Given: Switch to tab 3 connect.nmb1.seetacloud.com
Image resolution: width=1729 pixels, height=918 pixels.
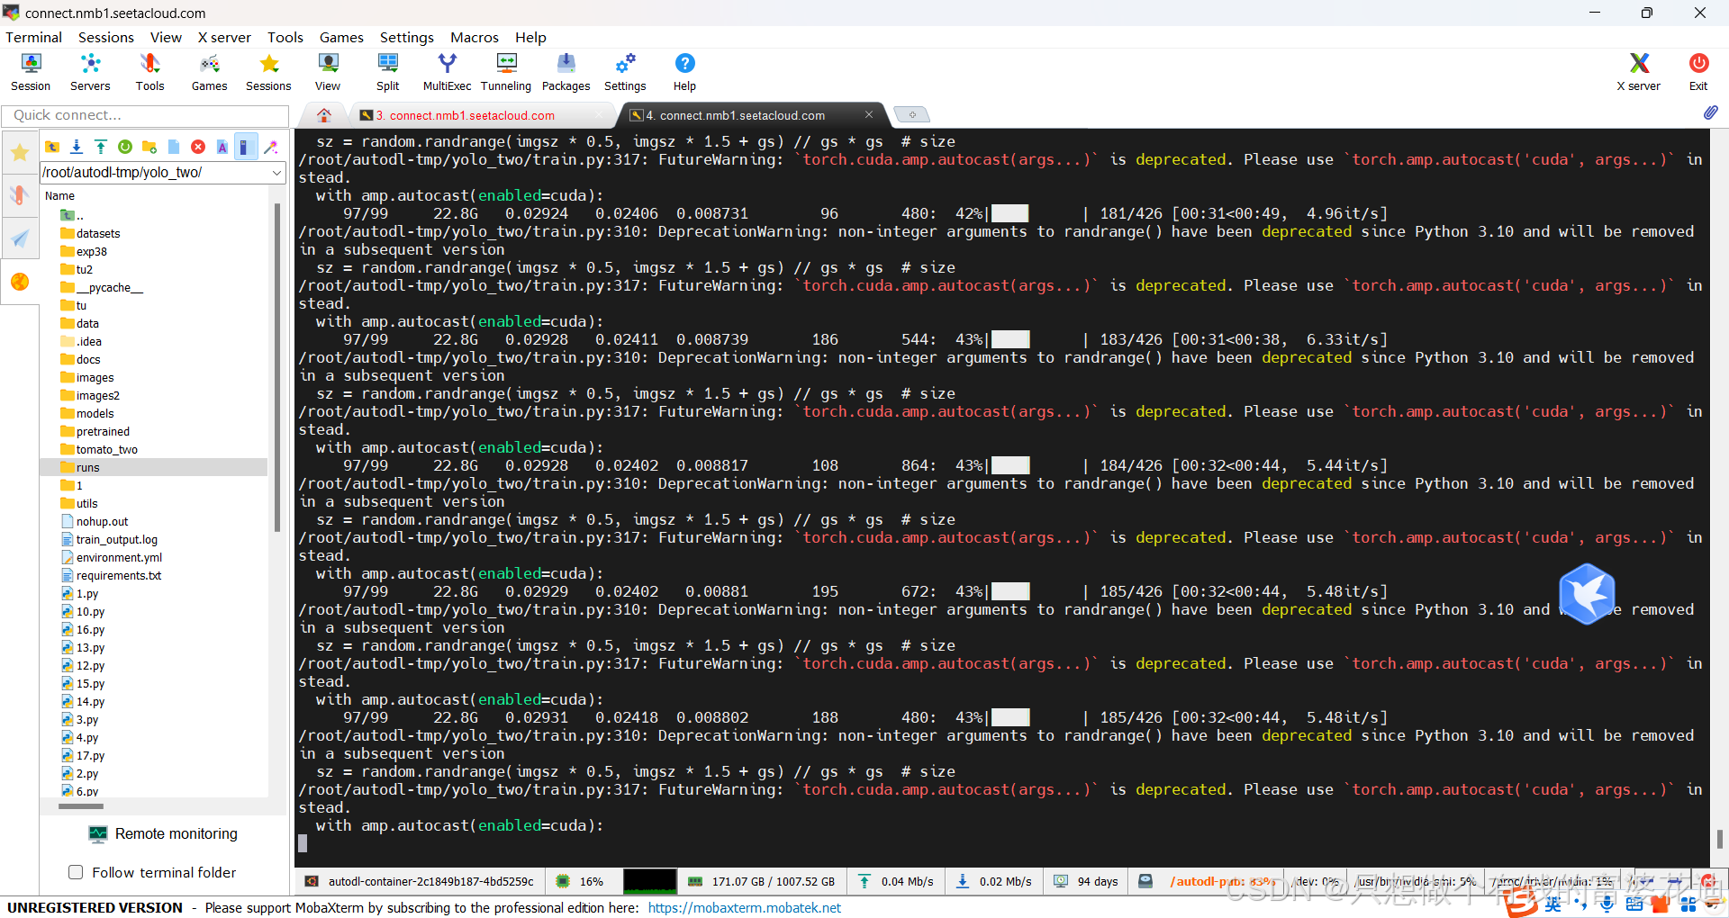Looking at the screenshot, I should (465, 115).
